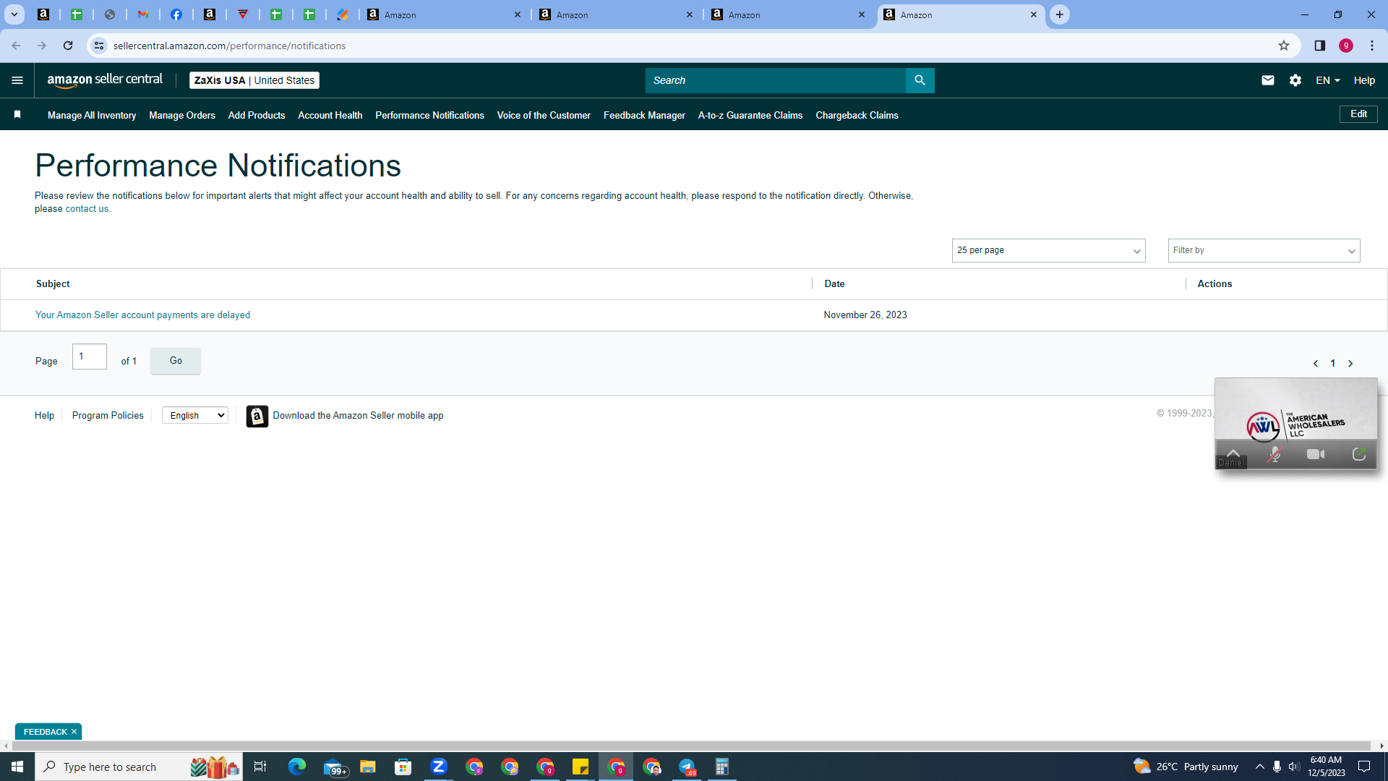Open Task View on the taskbar
1388x781 pixels.
click(260, 767)
